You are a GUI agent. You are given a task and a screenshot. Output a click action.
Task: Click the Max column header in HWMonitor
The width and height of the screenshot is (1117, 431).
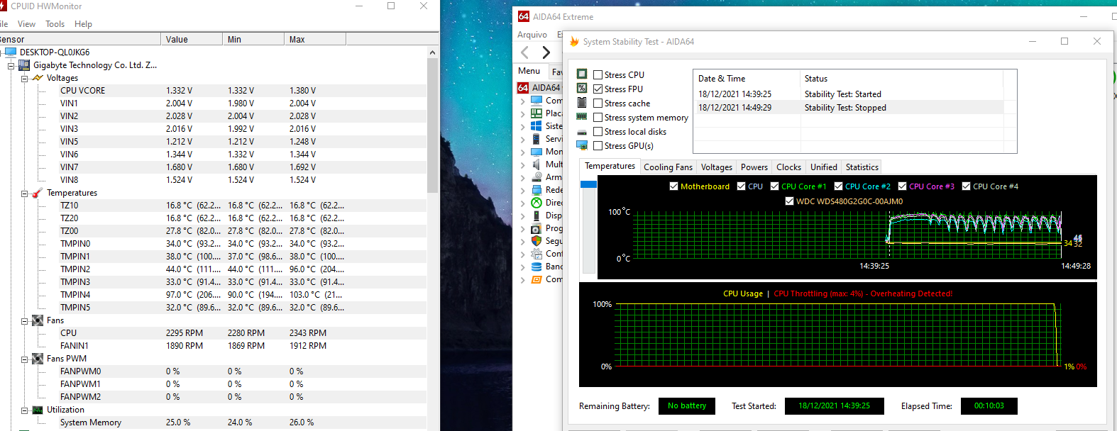pyautogui.click(x=315, y=40)
